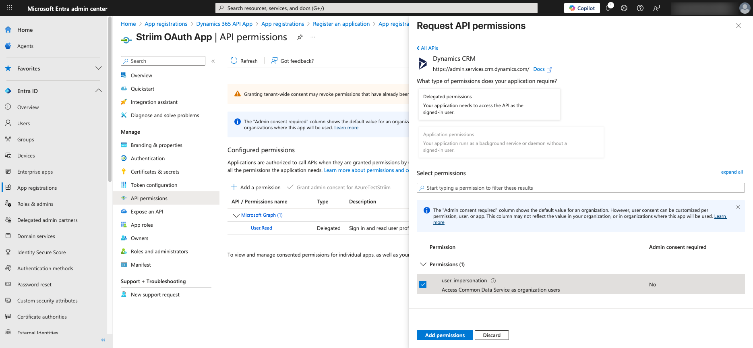Screen dimensions: 753x348
Task: Click the Dynamics 365 API App breadcrumb
Action: (x=224, y=24)
